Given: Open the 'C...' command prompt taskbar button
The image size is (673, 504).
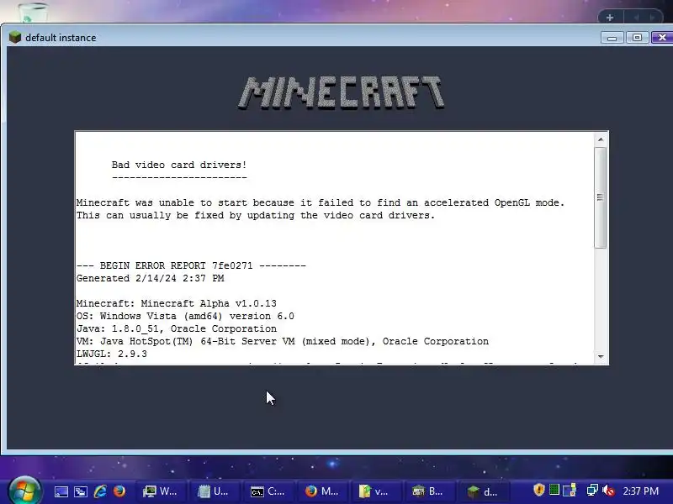Looking at the screenshot, I should (268, 491).
